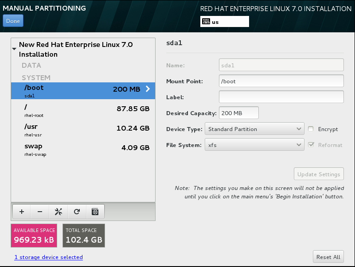Remove selected mount point with minus icon
355x267 pixels.
click(x=40, y=212)
